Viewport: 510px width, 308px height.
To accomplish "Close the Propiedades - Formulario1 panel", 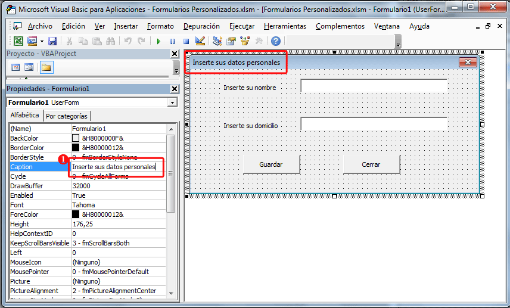I will [x=175, y=89].
